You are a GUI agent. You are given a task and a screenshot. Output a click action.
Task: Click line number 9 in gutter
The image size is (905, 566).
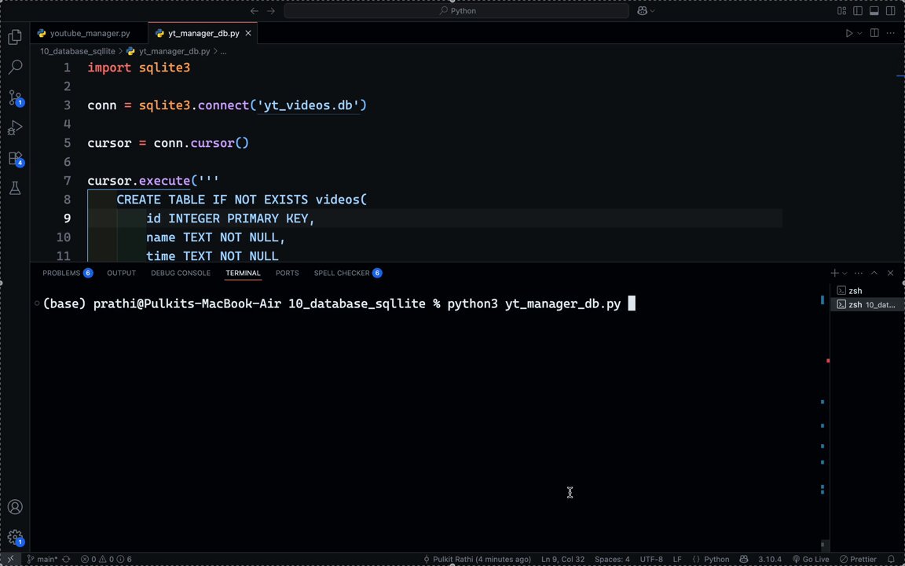coord(67,219)
